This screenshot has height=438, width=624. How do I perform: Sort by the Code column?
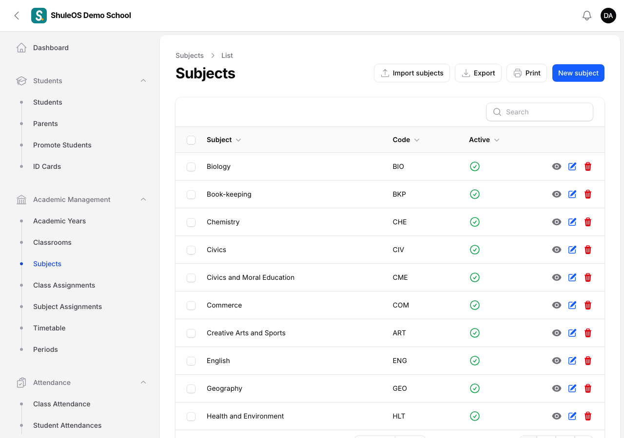(x=406, y=140)
